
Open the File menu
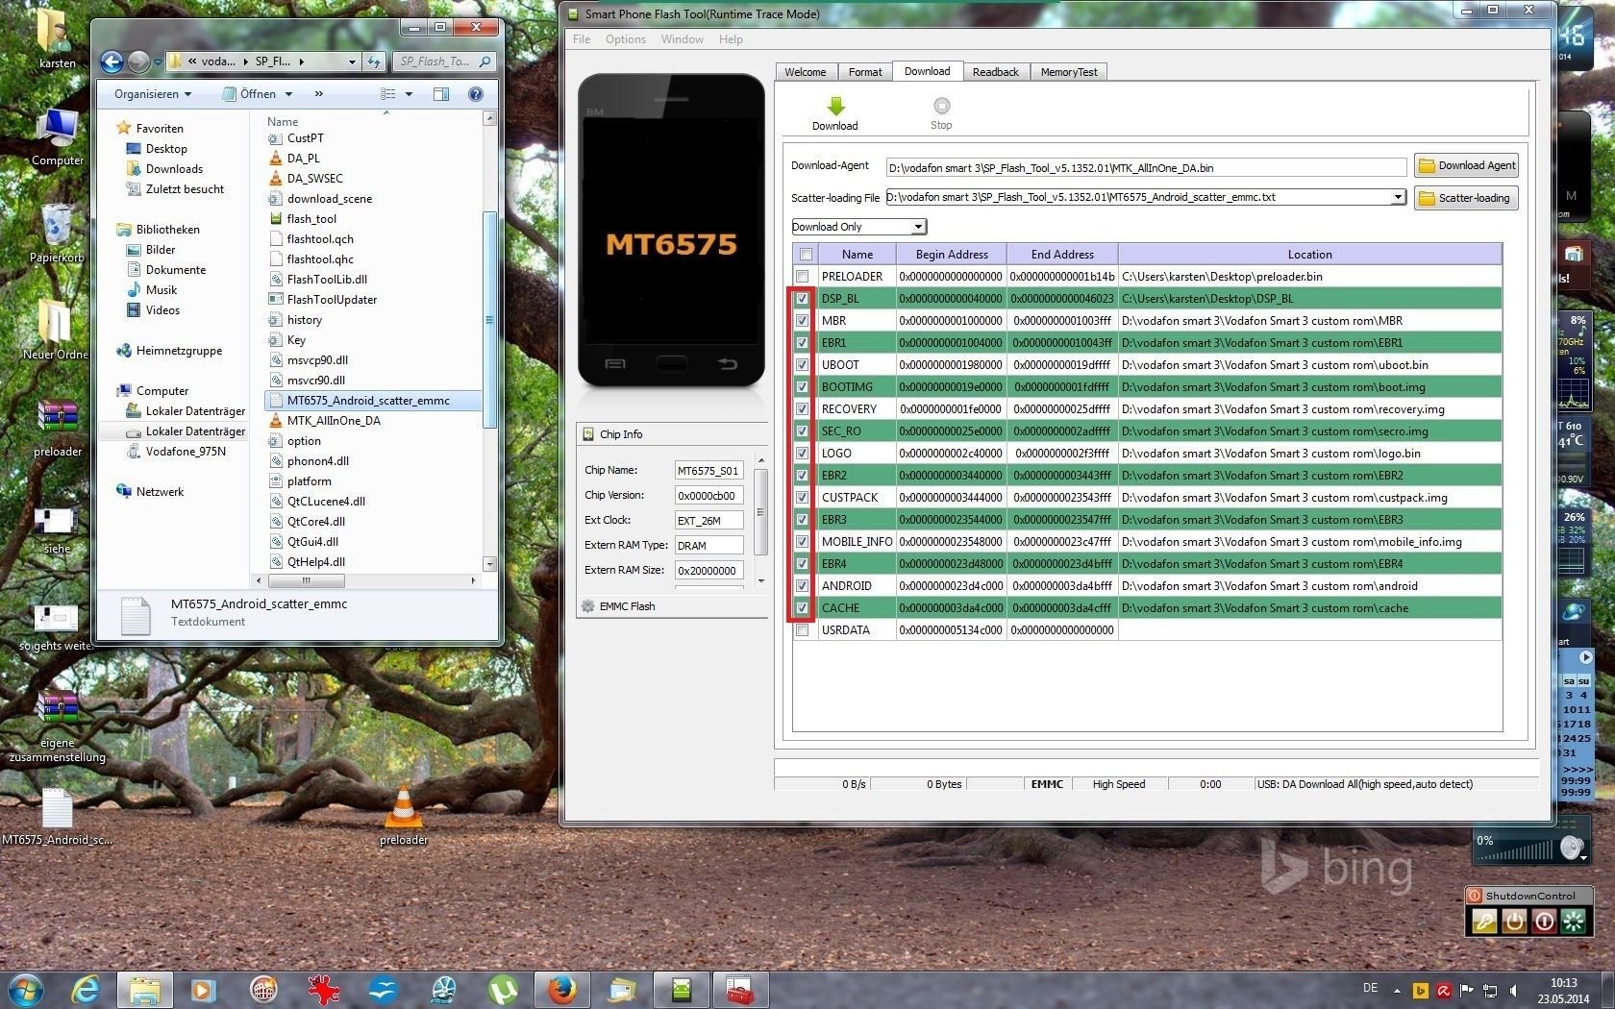[x=582, y=39]
